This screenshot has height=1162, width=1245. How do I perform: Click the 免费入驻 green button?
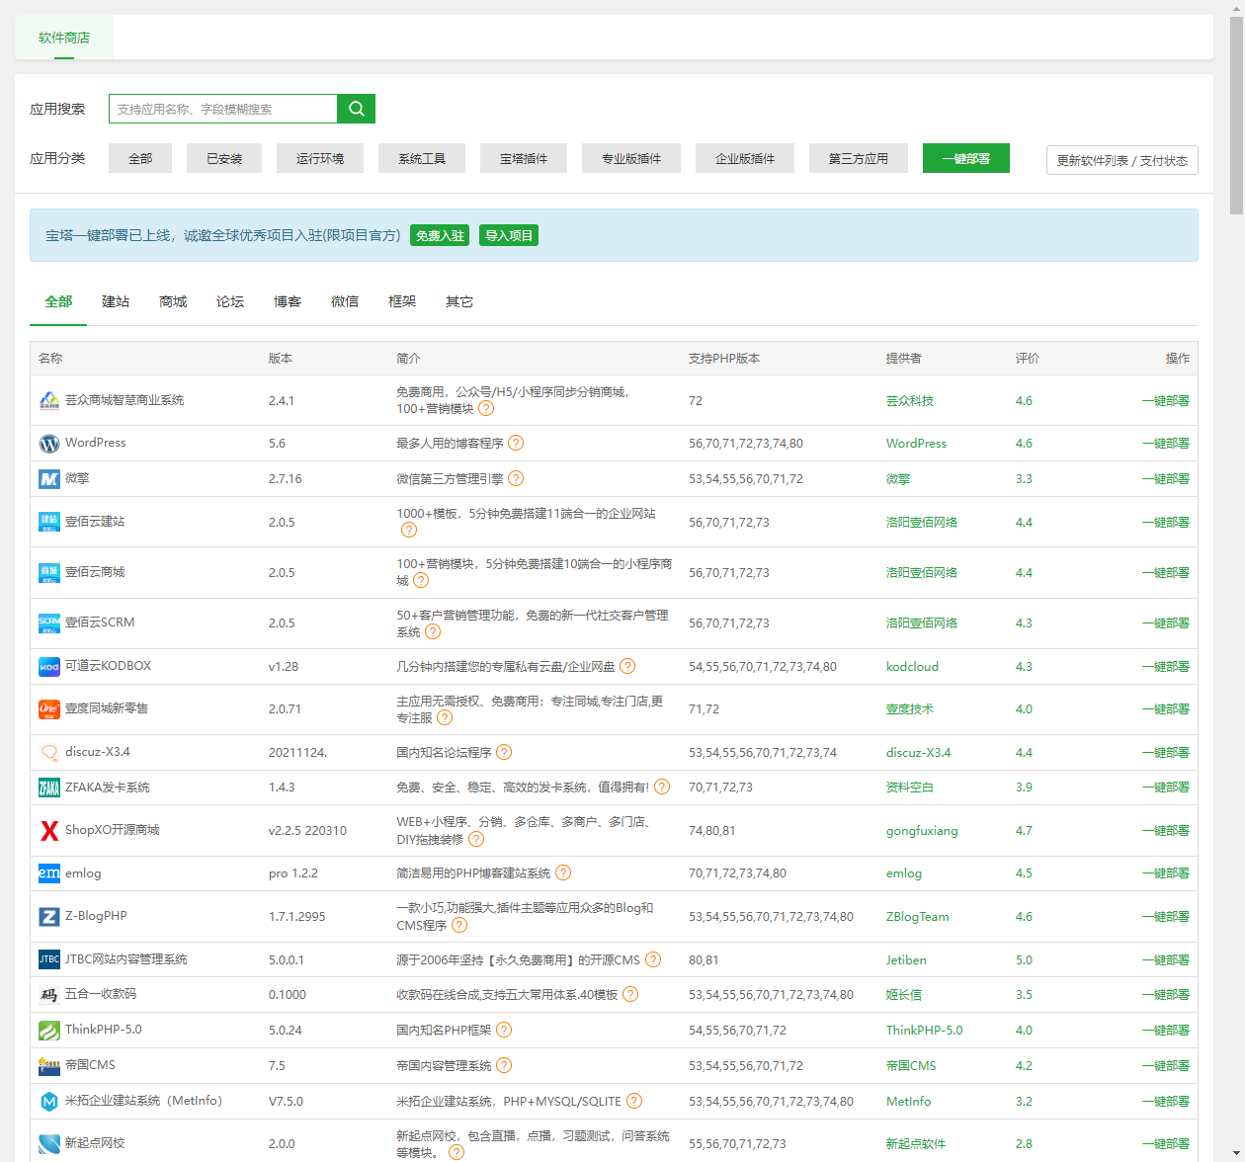440,236
